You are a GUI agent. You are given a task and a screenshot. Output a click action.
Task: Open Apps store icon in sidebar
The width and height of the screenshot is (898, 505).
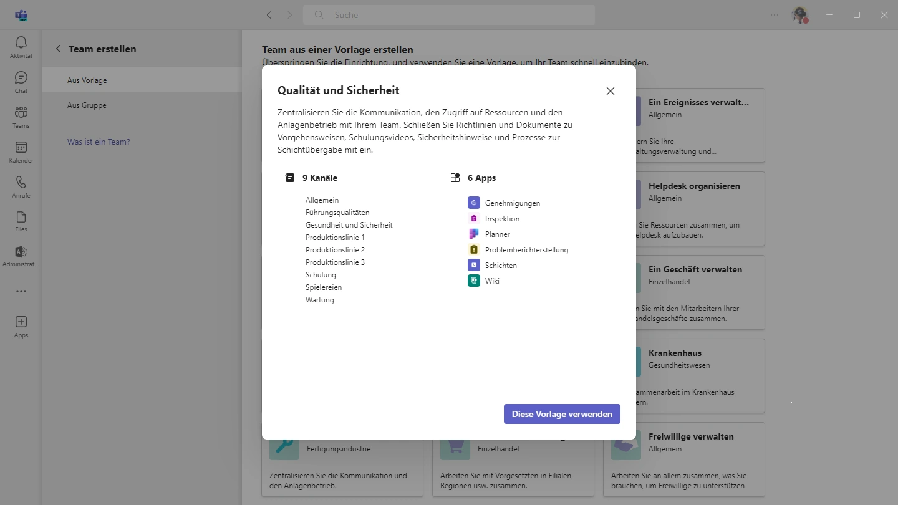pyautogui.click(x=21, y=326)
